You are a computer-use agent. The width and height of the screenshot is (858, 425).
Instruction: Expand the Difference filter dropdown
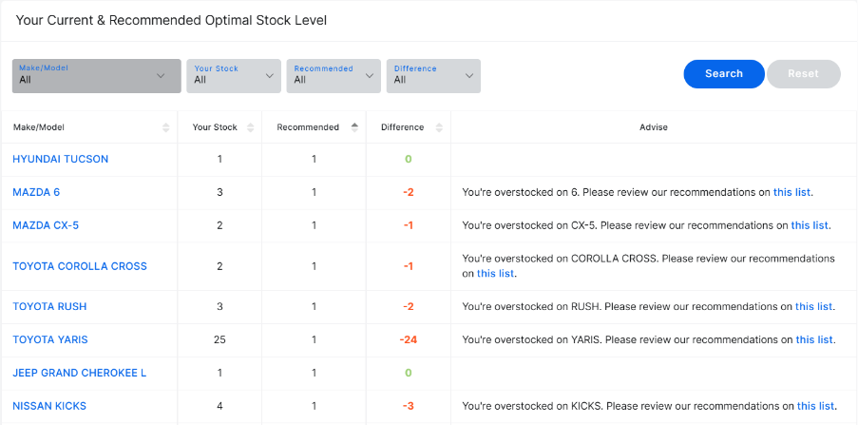(433, 76)
